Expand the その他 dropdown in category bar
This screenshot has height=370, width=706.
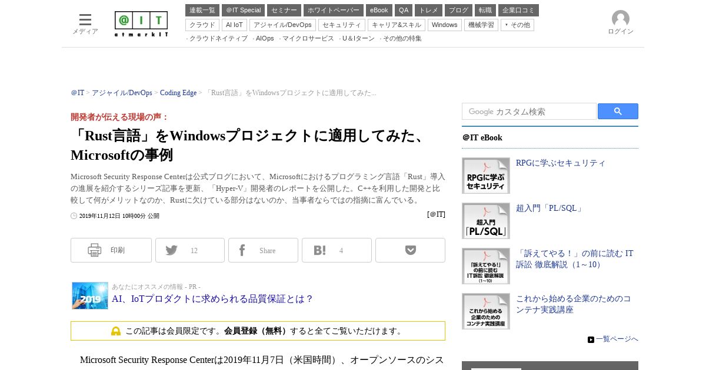point(517,25)
